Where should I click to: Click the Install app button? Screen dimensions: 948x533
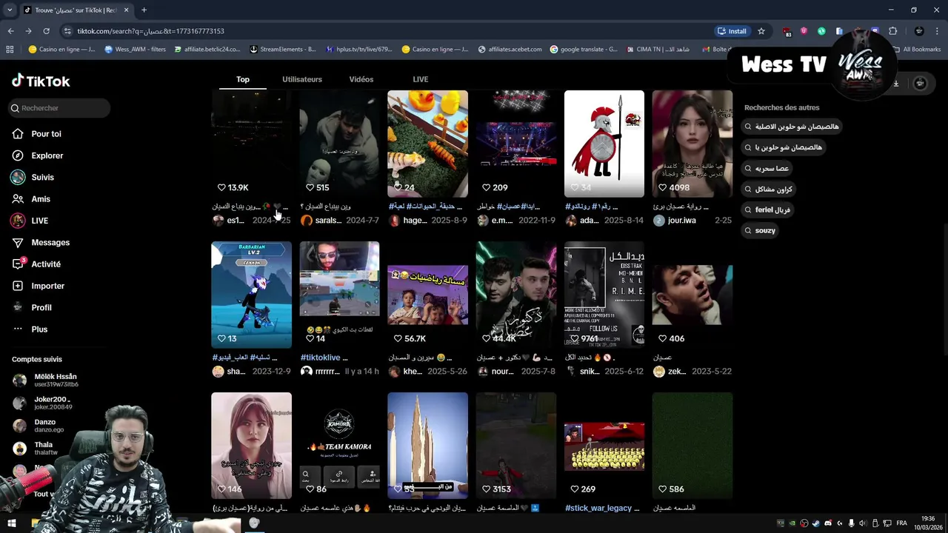(x=732, y=31)
